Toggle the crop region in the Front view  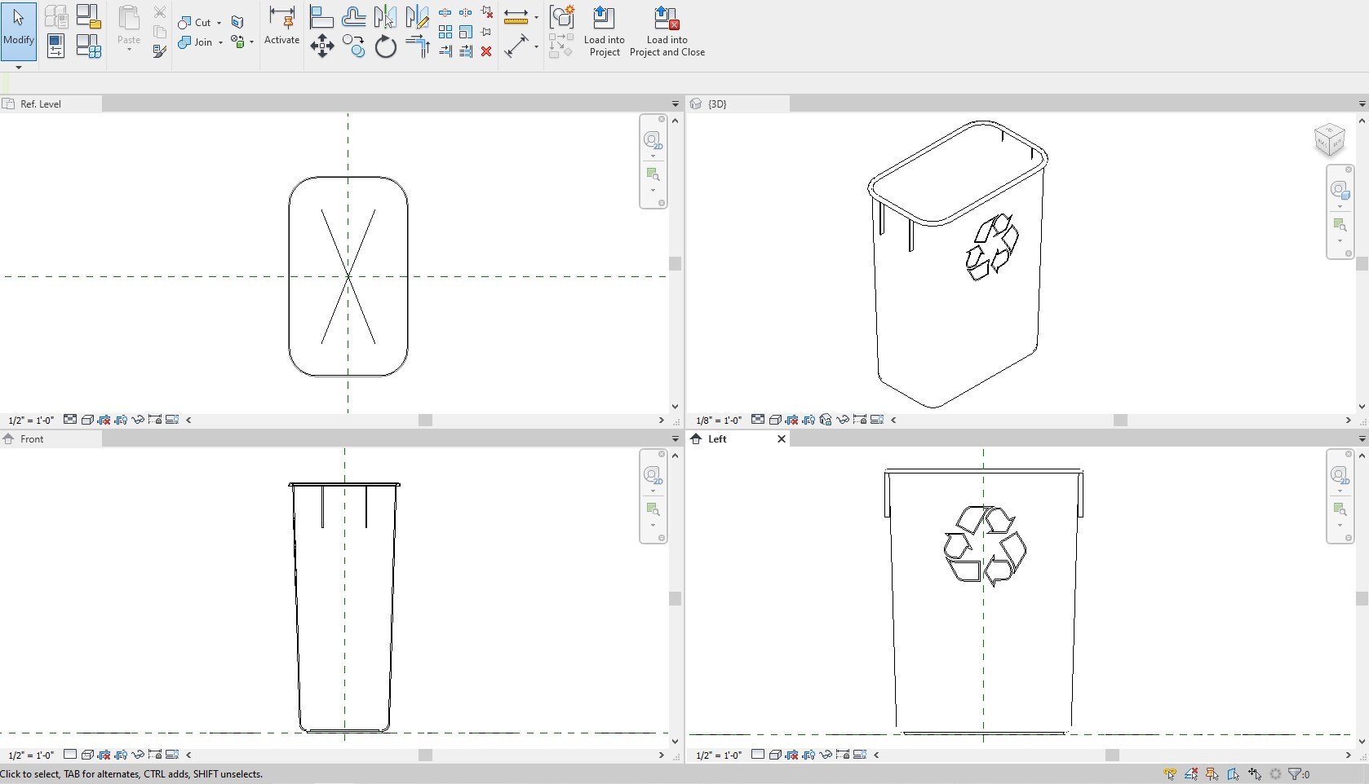coord(104,755)
